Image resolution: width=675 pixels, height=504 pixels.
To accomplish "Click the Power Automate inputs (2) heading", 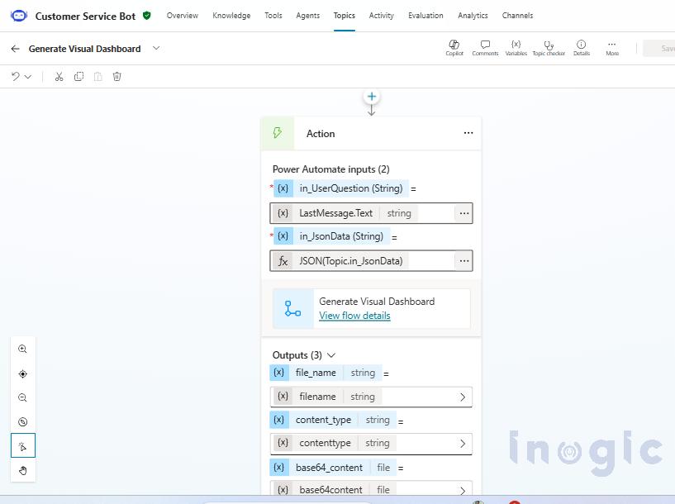I will 331,169.
